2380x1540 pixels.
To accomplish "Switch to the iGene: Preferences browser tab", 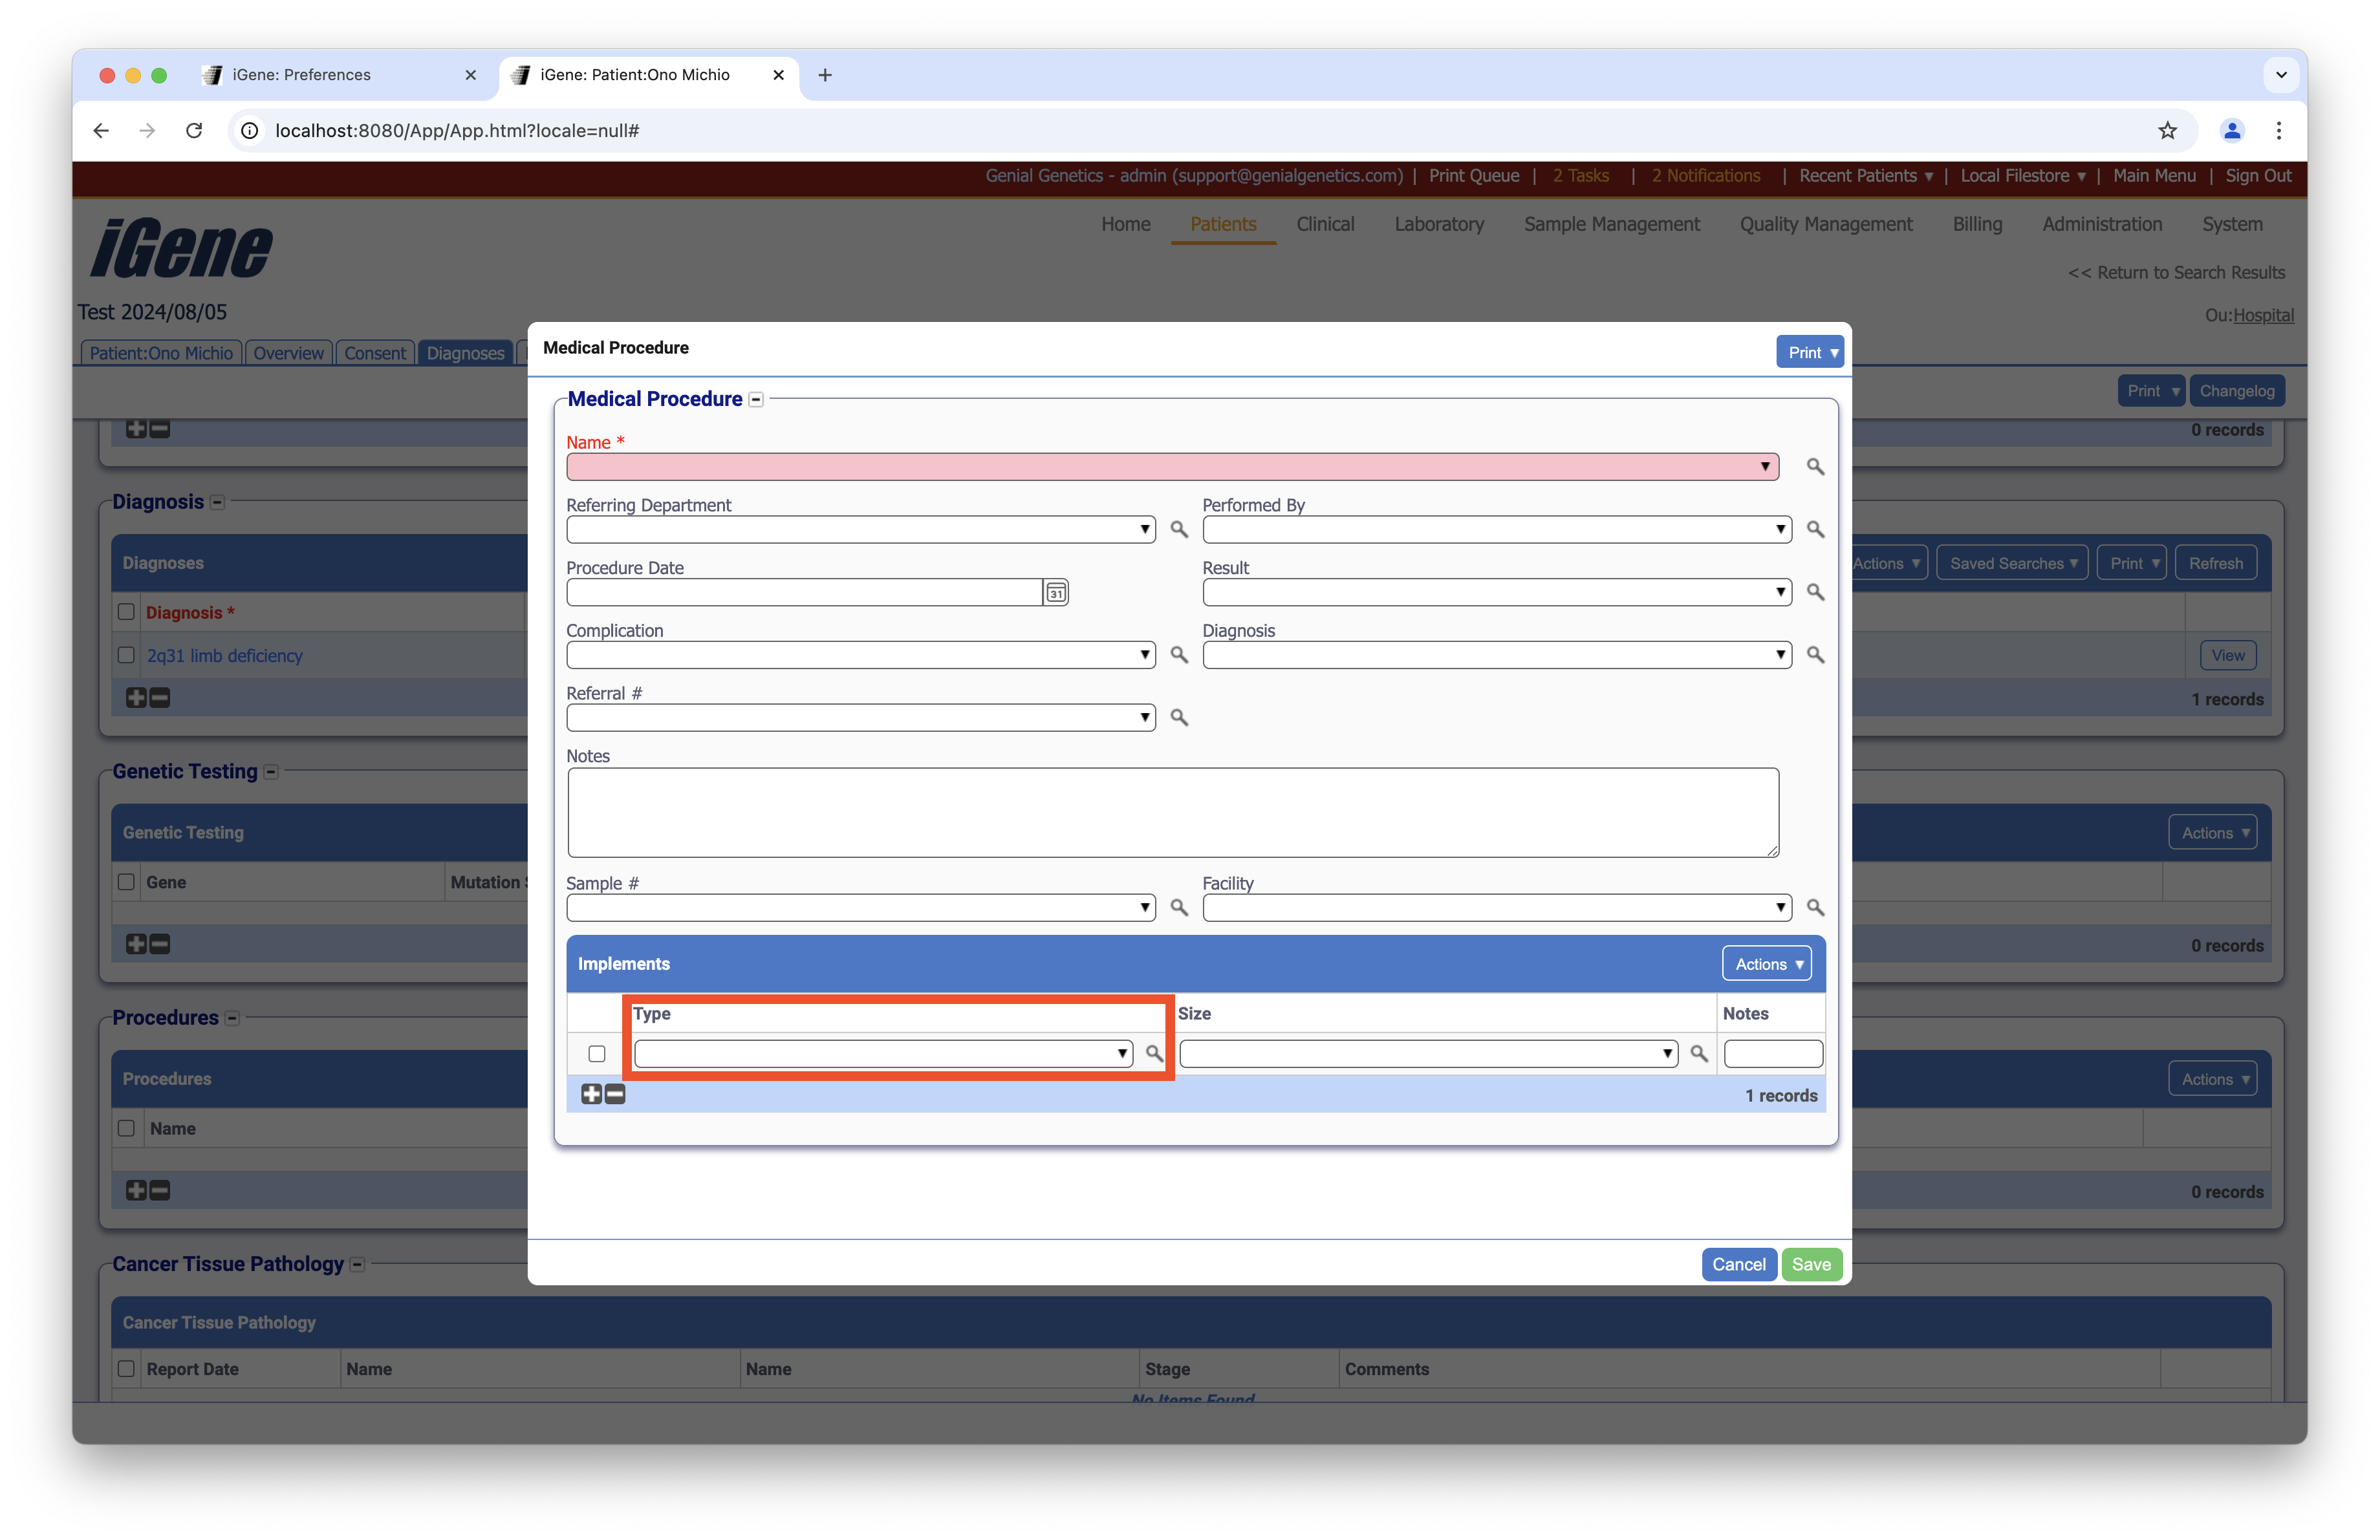I will (x=301, y=75).
